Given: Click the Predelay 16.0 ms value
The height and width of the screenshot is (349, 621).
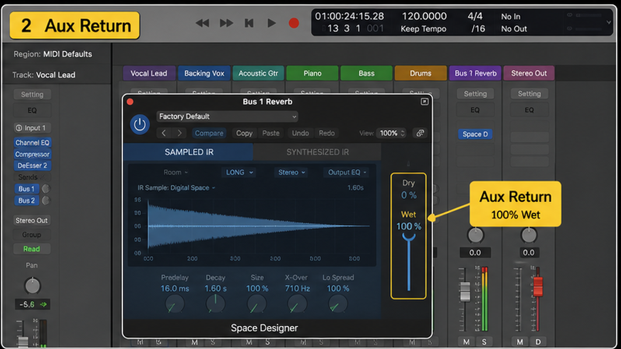Looking at the screenshot, I should [175, 288].
